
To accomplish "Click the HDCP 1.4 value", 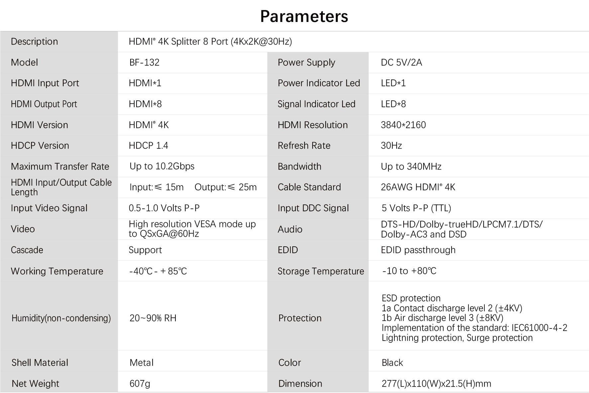I will tap(148, 146).
